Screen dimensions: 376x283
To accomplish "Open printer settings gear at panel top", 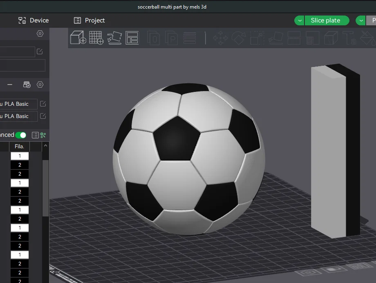I will point(40,34).
